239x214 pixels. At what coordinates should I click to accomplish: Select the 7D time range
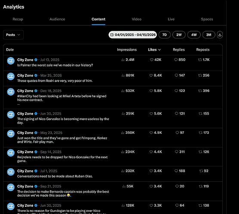coord(165,35)
